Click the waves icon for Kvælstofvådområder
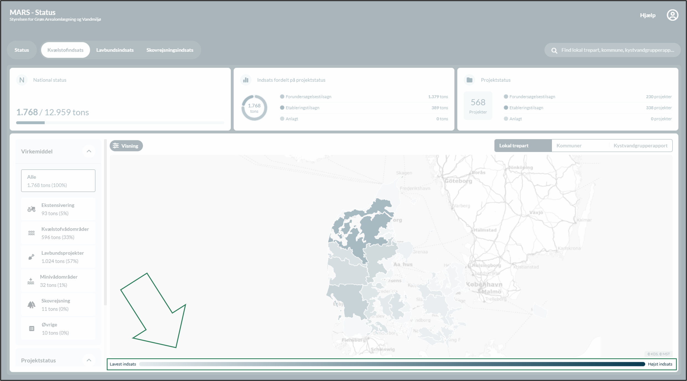687x381 pixels. click(x=31, y=233)
